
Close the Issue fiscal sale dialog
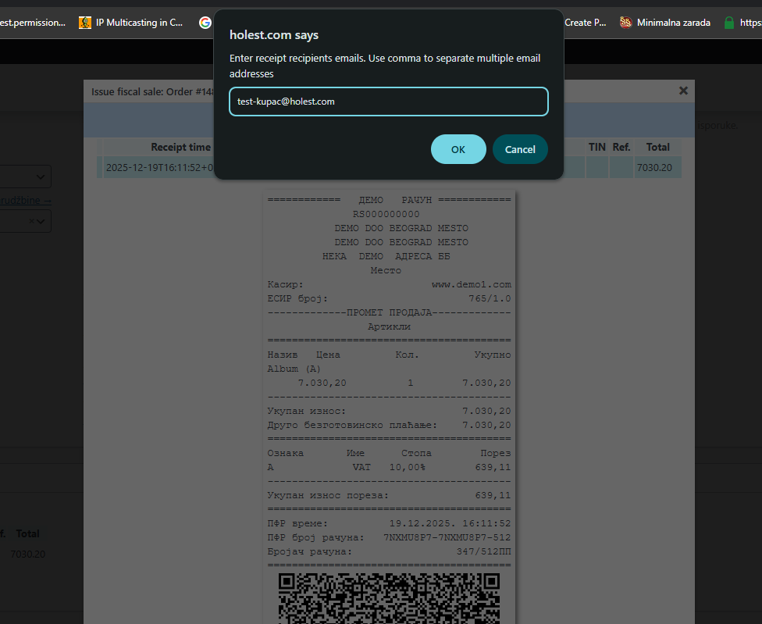click(683, 91)
